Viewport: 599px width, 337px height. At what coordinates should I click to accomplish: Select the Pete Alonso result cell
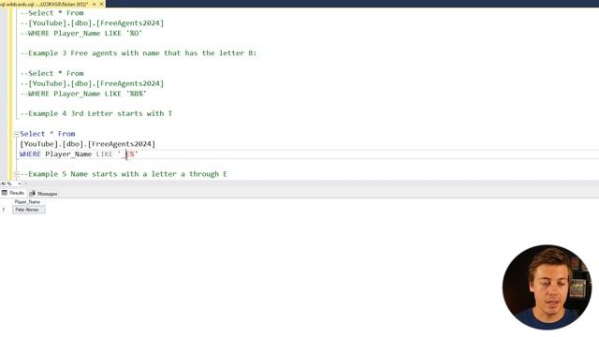click(29, 210)
